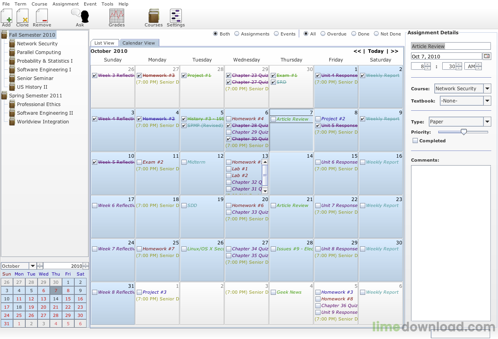The height and width of the screenshot is (339, 498).
Task: Click the Parallel Computing course icon
Action: pyautogui.click(x=12, y=52)
